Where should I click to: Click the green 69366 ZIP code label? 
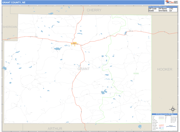(136, 73)
